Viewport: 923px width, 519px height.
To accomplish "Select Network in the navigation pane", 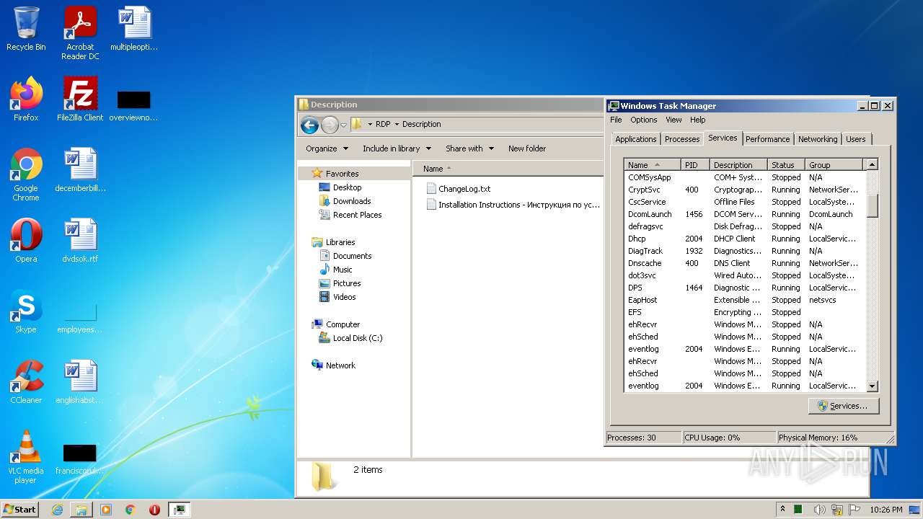I will tap(340, 365).
